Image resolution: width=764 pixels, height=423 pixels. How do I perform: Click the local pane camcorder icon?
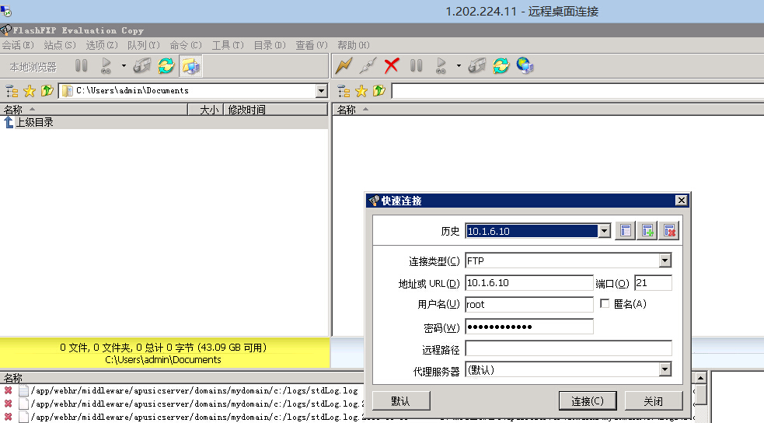click(x=142, y=65)
